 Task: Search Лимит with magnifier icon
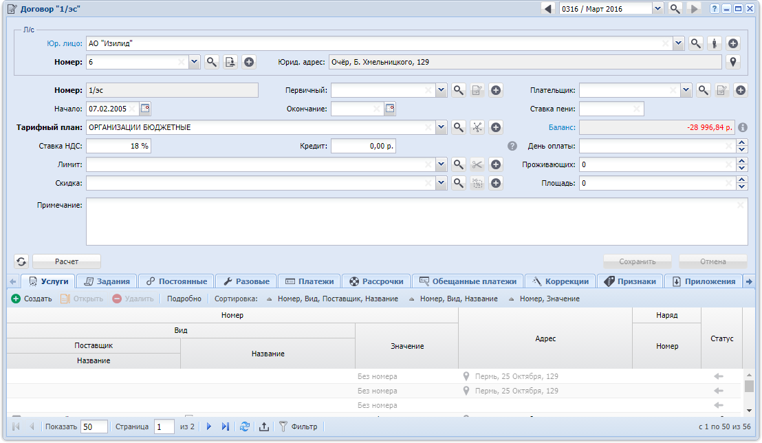click(458, 164)
